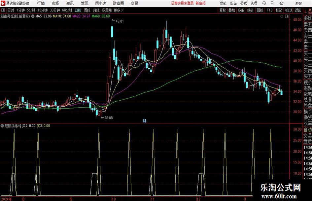Select the 日线 daily period tab
The height and width of the screenshot is (201, 312).
(x=78, y=10)
